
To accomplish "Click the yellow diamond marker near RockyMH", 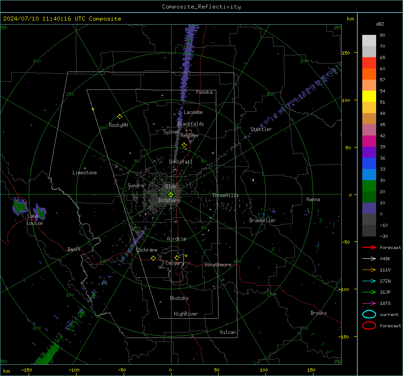I will click(120, 117).
